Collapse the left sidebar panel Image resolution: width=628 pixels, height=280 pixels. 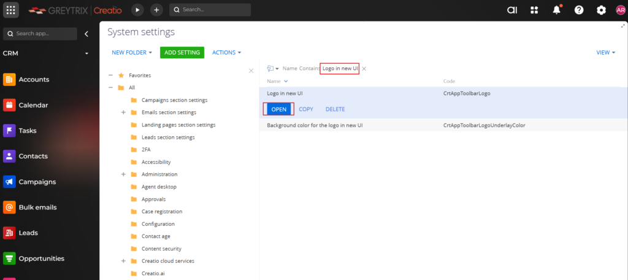(86, 33)
